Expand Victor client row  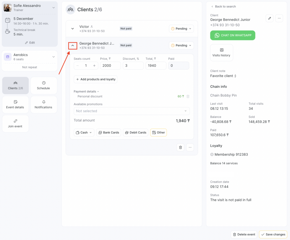[x=73, y=29]
